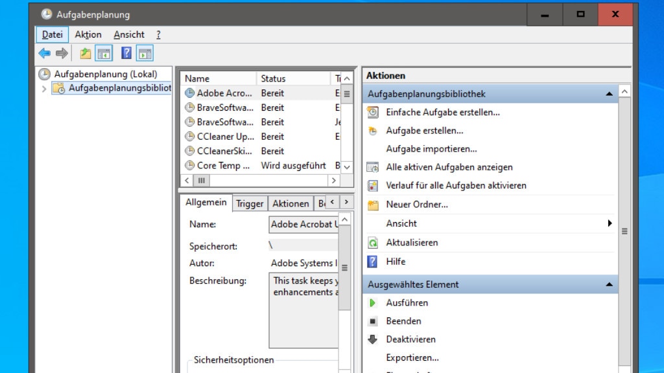The width and height of the screenshot is (664, 373).
Task: Click the Beenden stop icon
Action: pos(373,321)
